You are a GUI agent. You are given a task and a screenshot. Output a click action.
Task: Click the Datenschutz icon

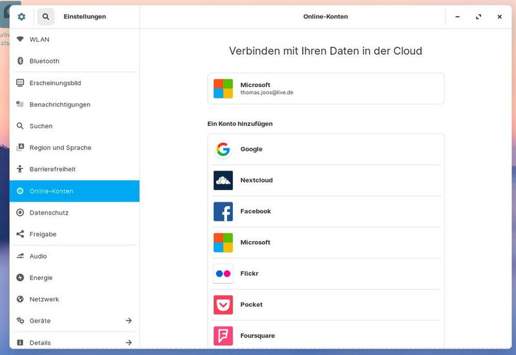(x=20, y=213)
